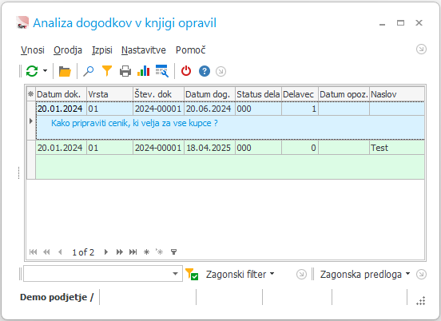Image resolution: width=441 pixels, height=321 pixels.
Task: Click the green refresh icon
Action: click(x=32, y=71)
